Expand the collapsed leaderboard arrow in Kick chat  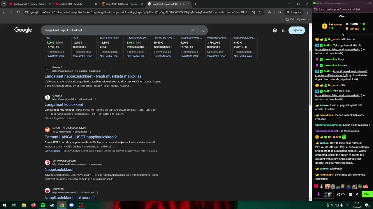click(x=343, y=34)
